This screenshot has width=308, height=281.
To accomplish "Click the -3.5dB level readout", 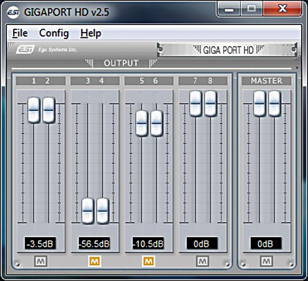I will pyautogui.click(x=40, y=244).
